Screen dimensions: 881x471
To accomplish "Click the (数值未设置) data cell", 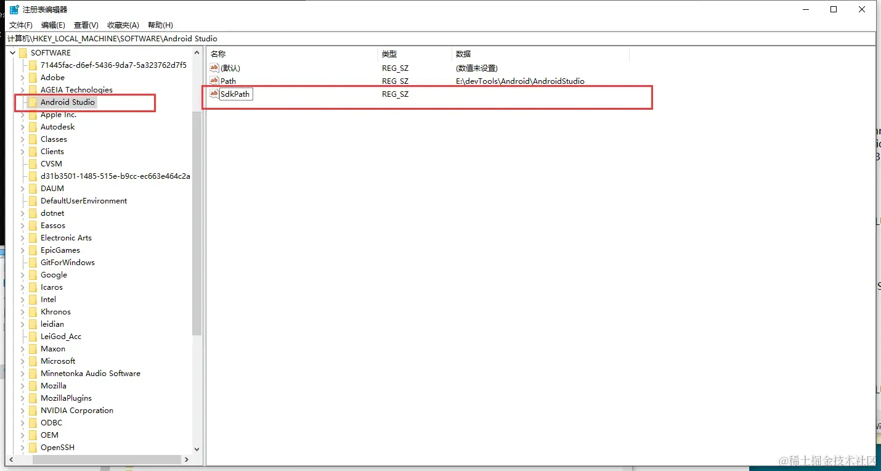I will coord(477,68).
